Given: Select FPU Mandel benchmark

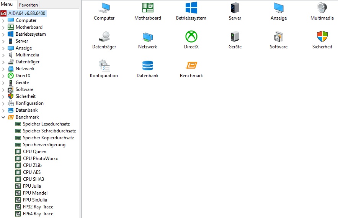Looking at the screenshot, I should coord(35,193).
